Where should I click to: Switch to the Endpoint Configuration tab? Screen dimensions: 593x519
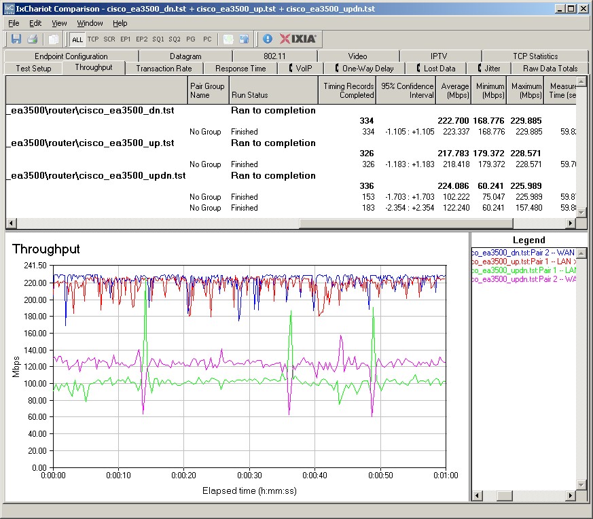(x=71, y=56)
